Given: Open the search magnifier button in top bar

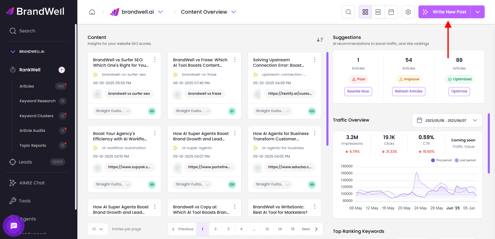Looking at the screenshot, I should [x=348, y=12].
